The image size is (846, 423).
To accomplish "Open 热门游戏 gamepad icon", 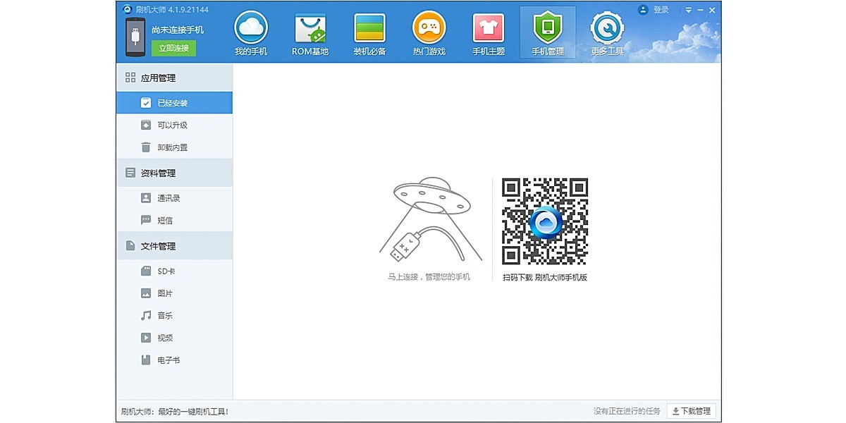I will tap(429, 29).
